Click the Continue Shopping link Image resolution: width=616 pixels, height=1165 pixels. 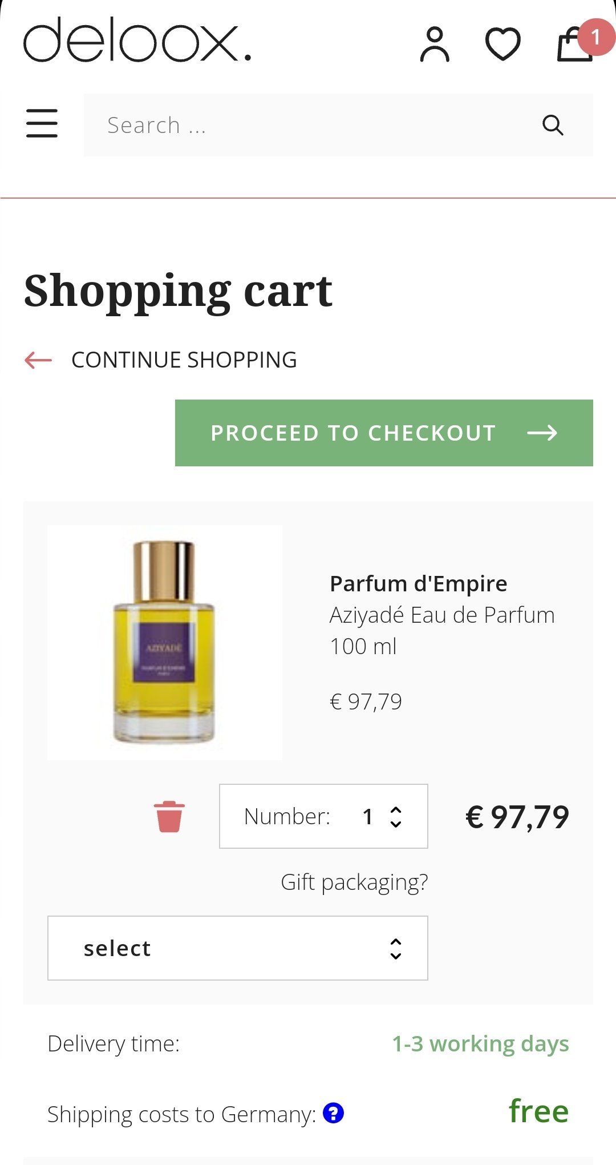184,360
